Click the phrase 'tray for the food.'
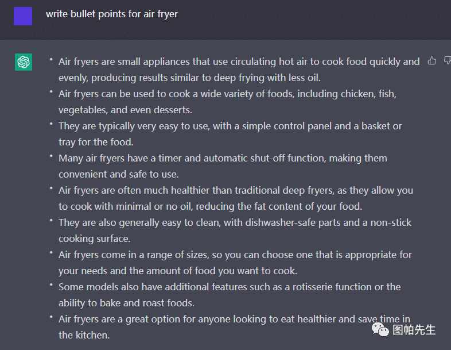Viewport: 451px width, 350px height. (x=96, y=142)
